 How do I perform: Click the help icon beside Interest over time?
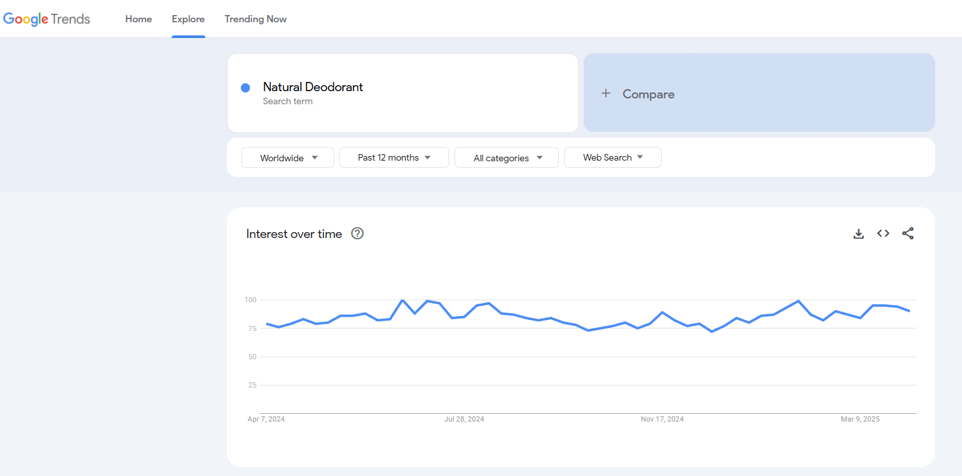[357, 233]
